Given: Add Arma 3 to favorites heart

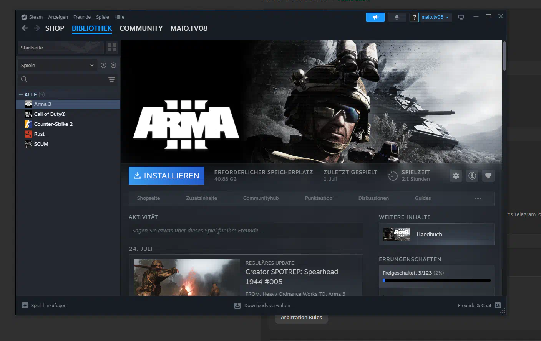Looking at the screenshot, I should tap(488, 176).
